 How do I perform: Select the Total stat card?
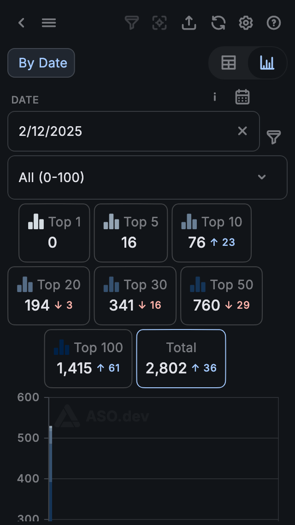(181, 358)
